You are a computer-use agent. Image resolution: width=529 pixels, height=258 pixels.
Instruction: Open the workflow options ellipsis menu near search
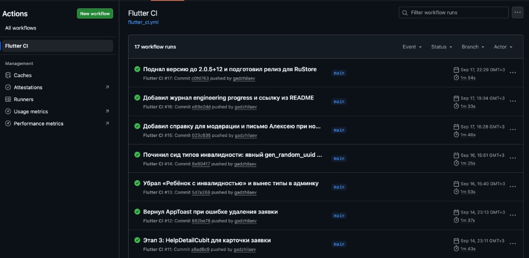tap(518, 12)
